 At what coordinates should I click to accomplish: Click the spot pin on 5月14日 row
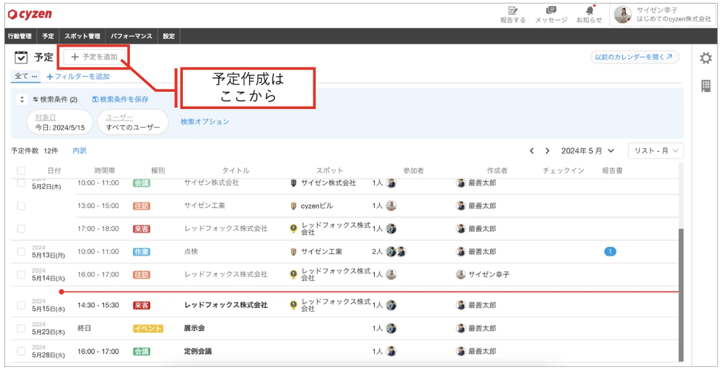tap(293, 275)
